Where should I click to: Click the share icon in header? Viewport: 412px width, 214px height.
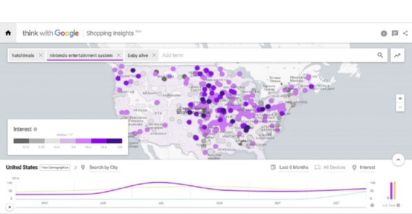[406, 33]
